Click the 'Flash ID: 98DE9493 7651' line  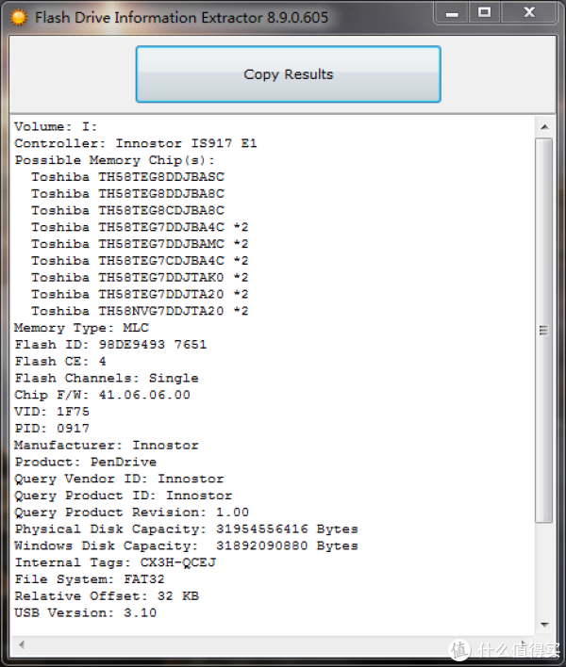coord(110,345)
